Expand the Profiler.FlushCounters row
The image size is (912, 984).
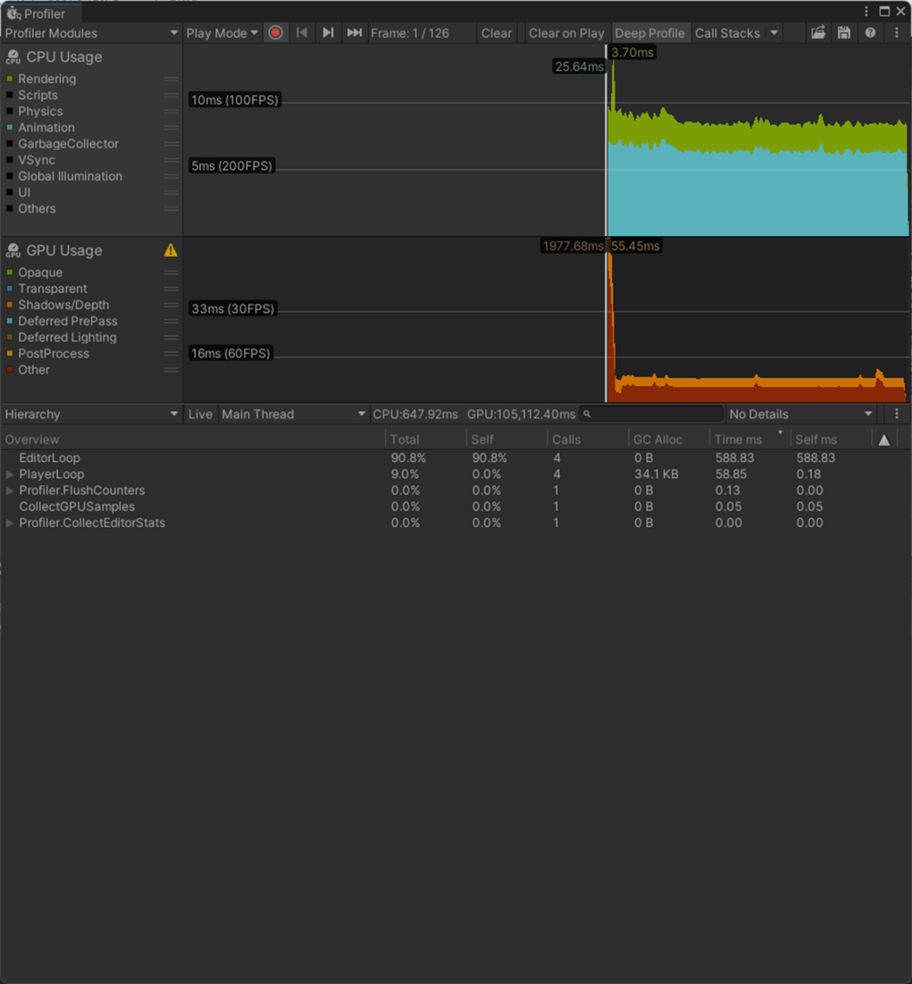(x=10, y=491)
